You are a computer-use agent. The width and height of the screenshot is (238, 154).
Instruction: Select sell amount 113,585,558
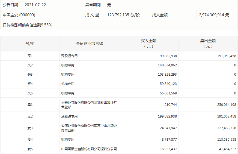(227, 140)
